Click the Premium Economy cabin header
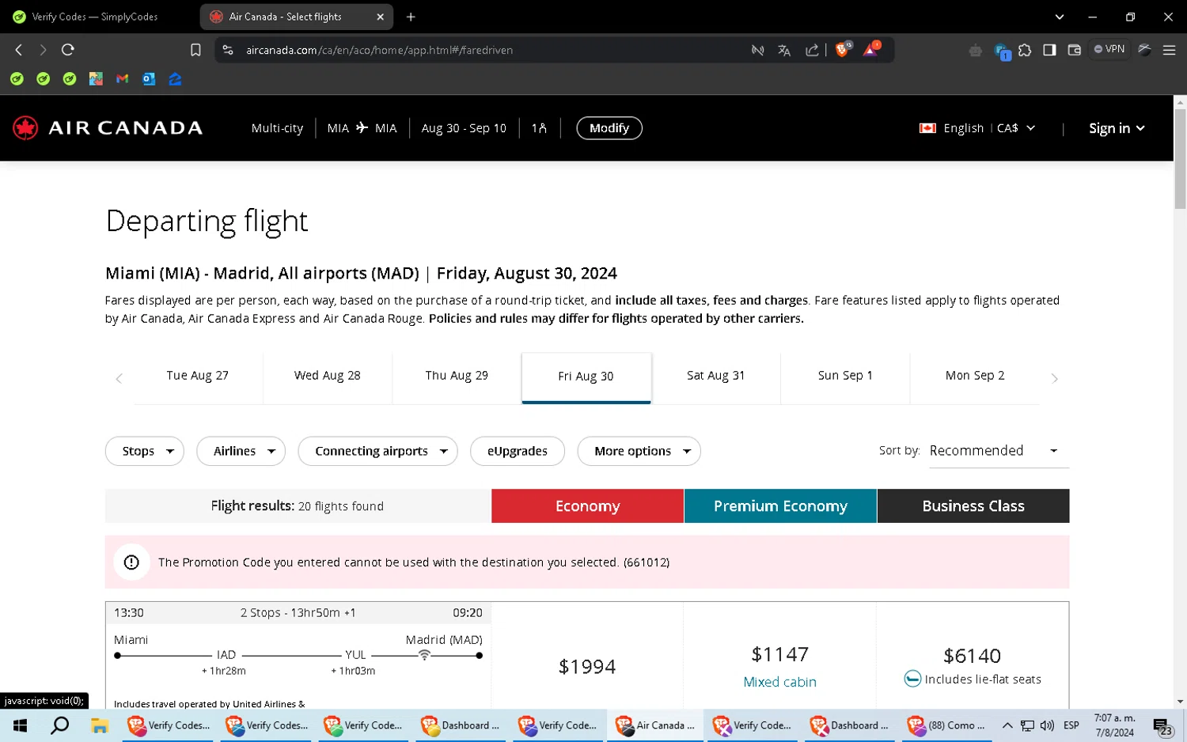Image resolution: width=1187 pixels, height=742 pixels. tap(780, 506)
